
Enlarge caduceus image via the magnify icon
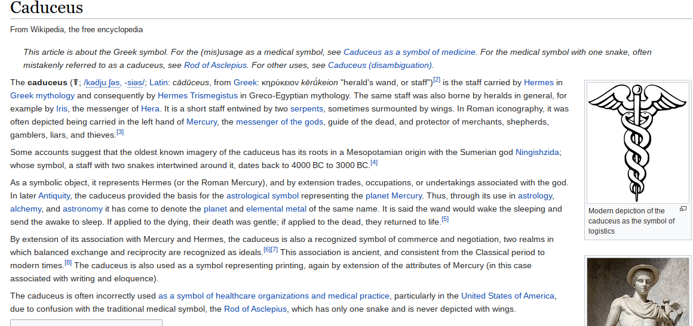pos(683,209)
